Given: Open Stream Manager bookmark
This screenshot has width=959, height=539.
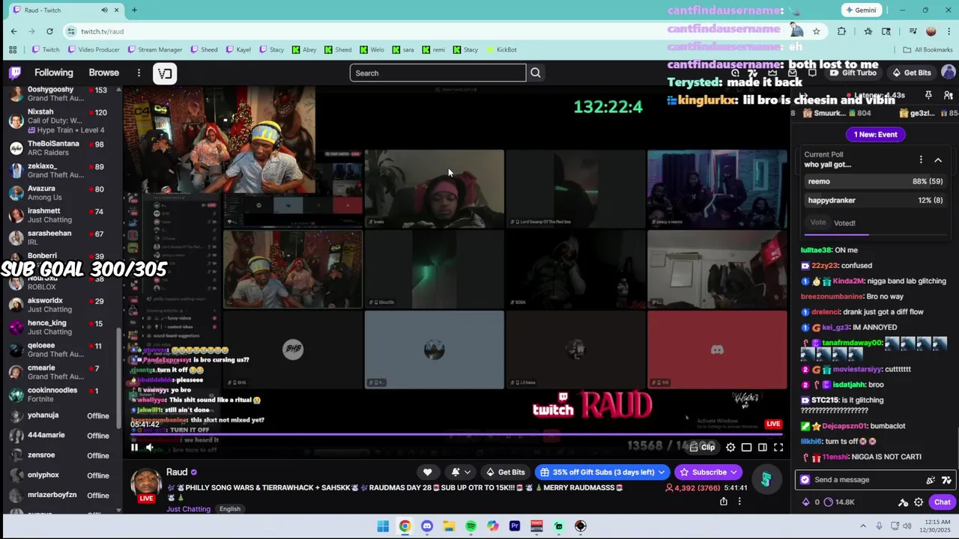Looking at the screenshot, I should coord(155,49).
